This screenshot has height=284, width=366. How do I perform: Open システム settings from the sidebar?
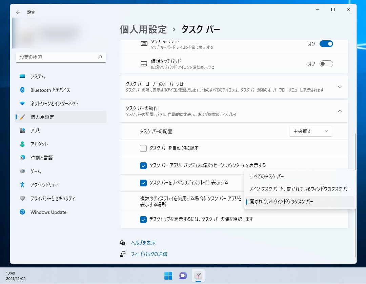[x=37, y=76]
